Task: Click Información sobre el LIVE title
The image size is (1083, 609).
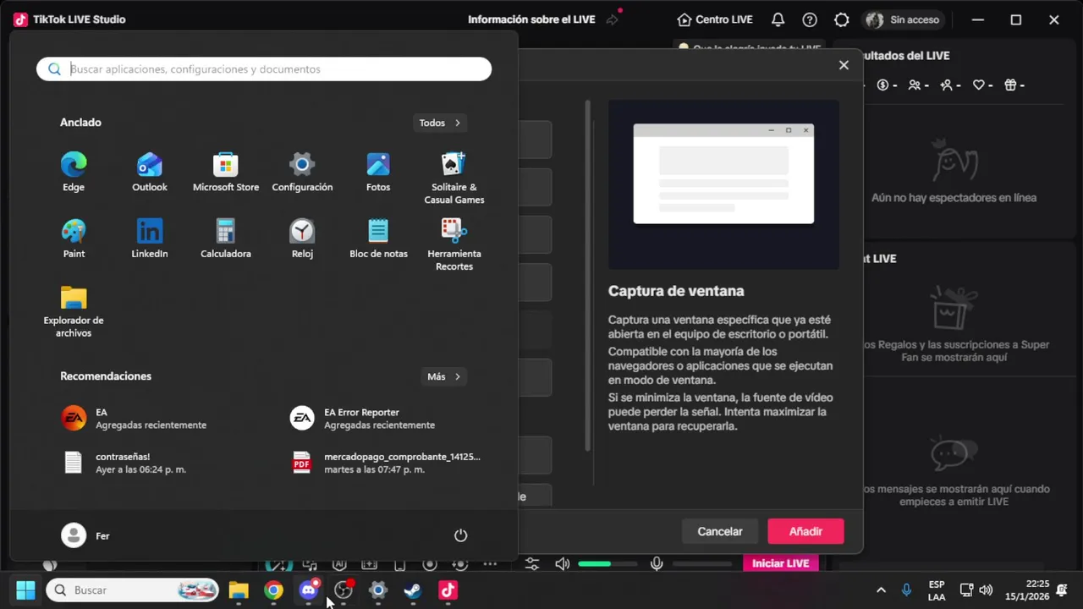Action: [531, 19]
